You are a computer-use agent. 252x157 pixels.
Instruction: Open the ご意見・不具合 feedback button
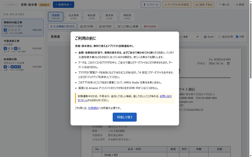click(x=204, y=5)
